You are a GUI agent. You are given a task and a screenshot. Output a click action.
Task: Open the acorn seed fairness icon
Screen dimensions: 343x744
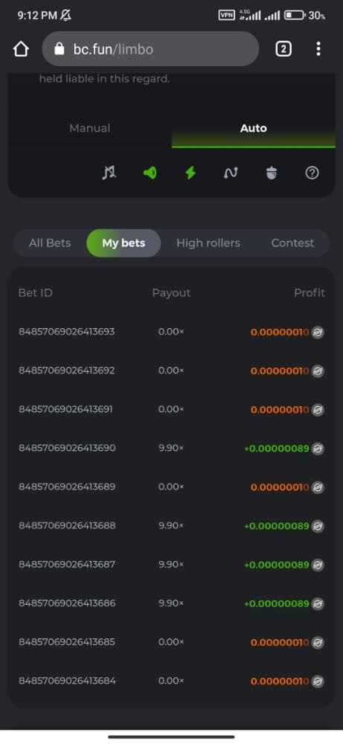(x=272, y=173)
